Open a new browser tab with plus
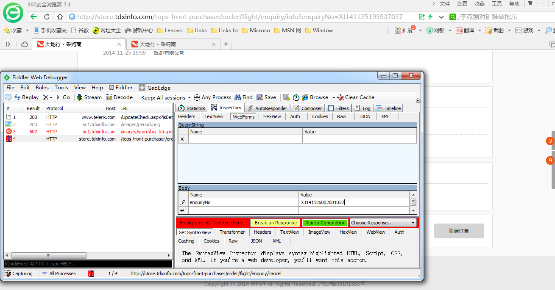 click(x=226, y=44)
